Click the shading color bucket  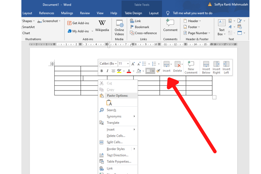point(139,71)
